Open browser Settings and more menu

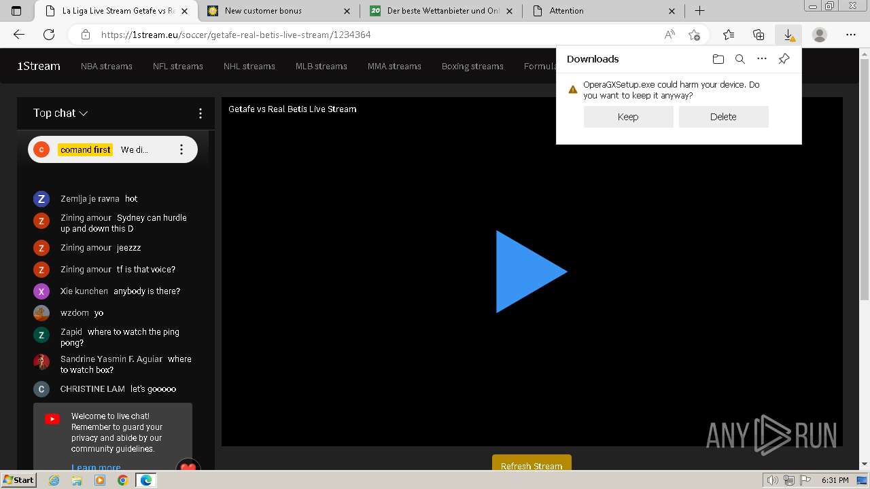pos(851,35)
